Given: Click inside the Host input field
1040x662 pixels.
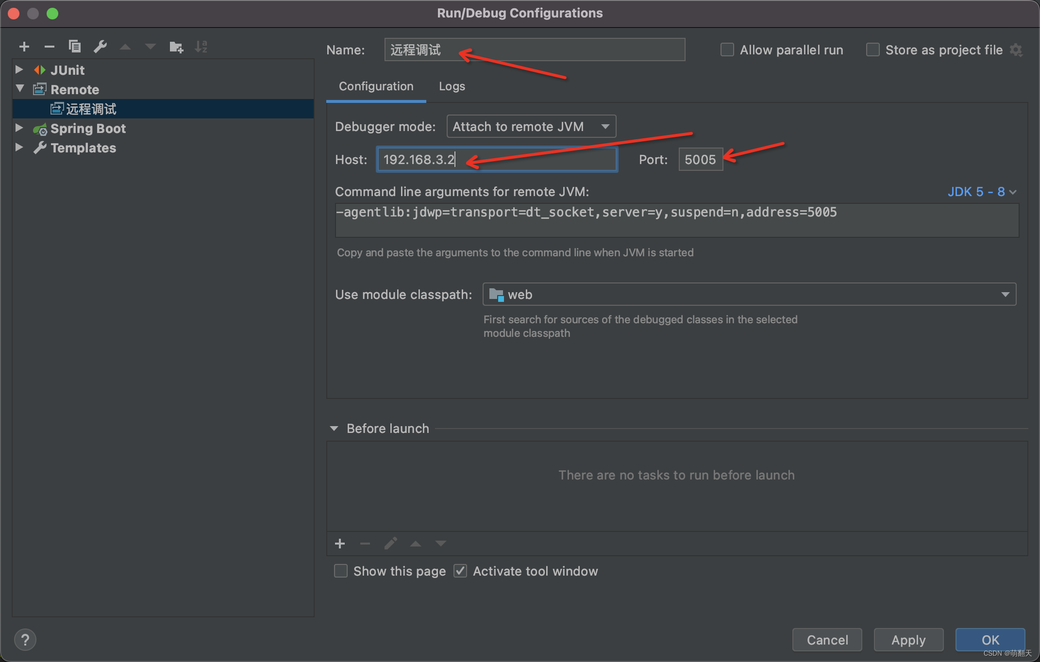Looking at the screenshot, I should point(496,159).
